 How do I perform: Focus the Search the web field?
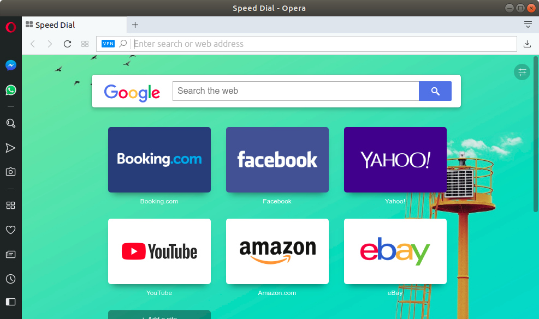pos(295,91)
